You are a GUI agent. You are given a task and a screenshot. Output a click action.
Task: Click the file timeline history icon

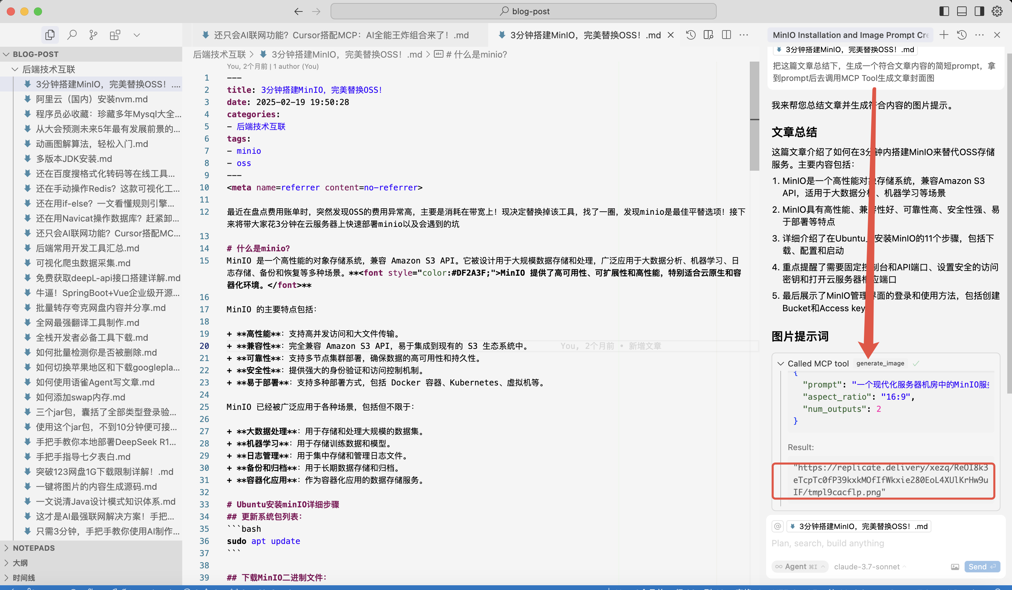(x=691, y=35)
